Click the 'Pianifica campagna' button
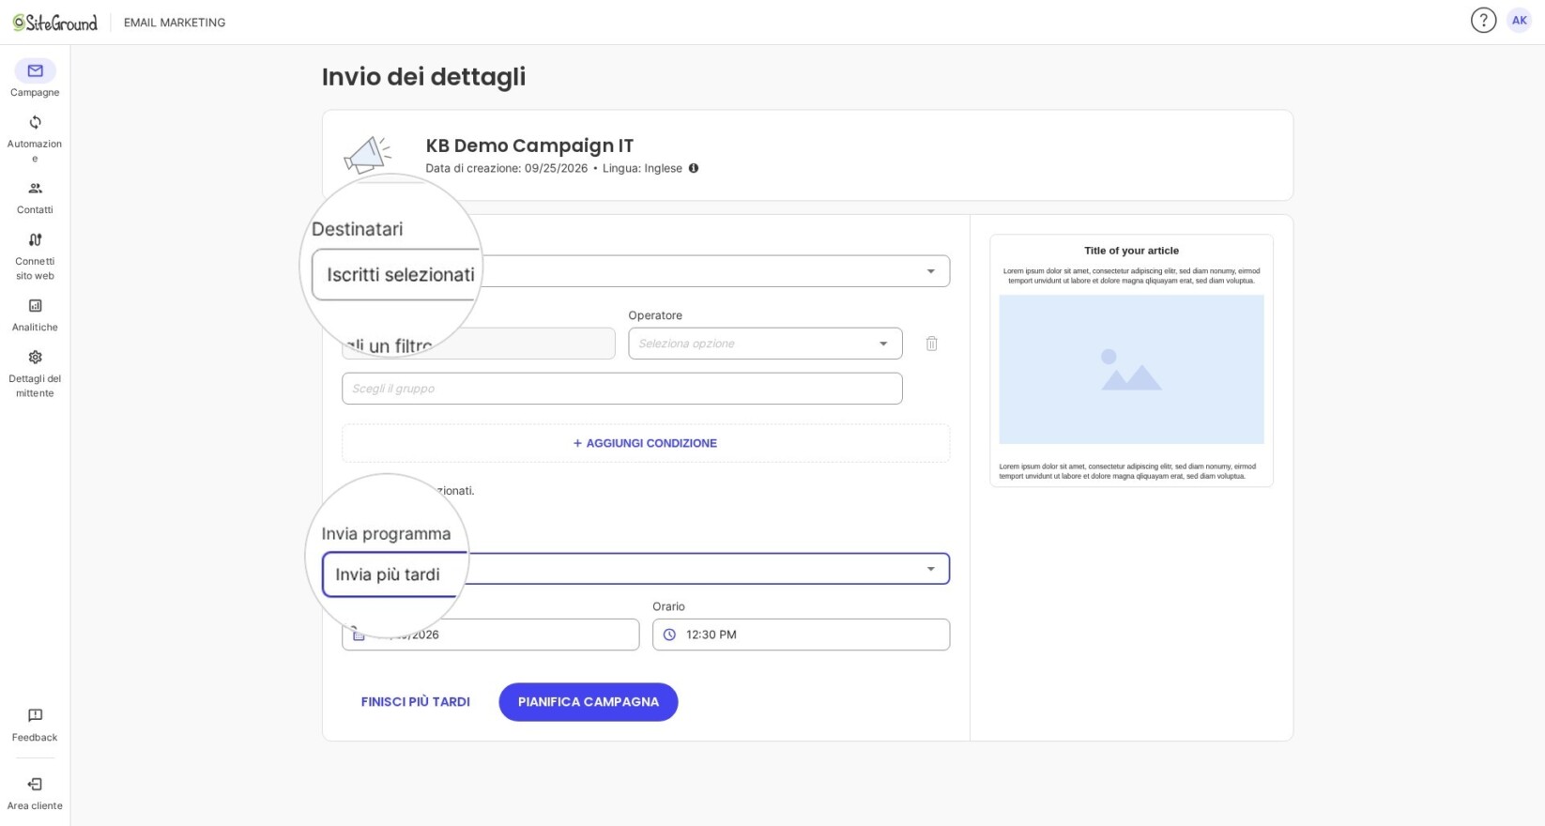 tap(589, 702)
